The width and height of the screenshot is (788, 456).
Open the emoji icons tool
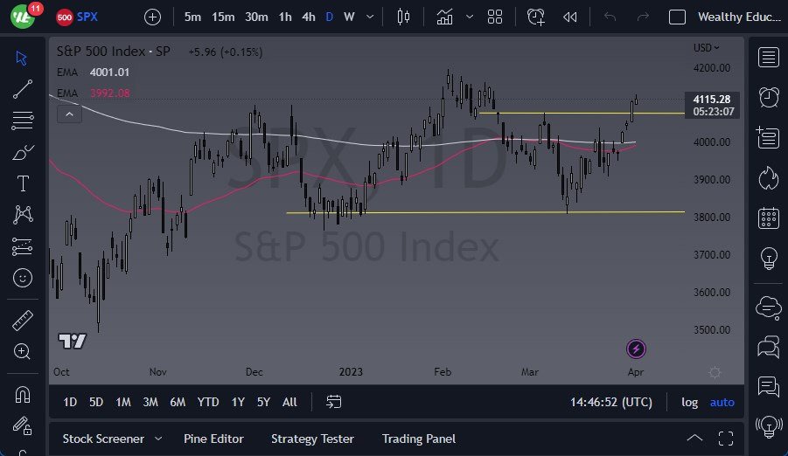[x=23, y=278]
